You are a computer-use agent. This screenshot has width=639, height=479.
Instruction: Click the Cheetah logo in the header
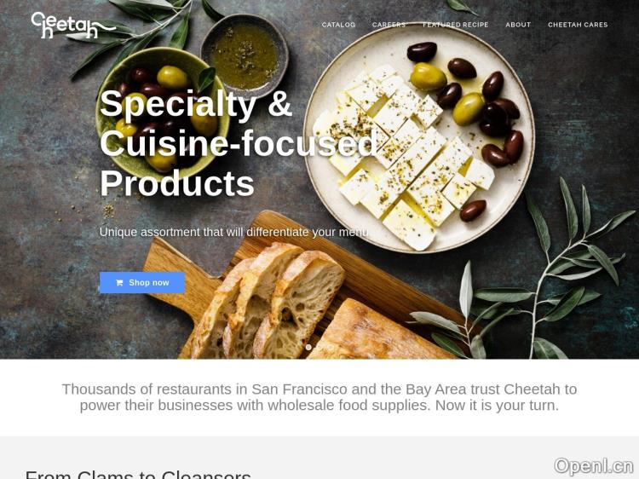(73, 25)
